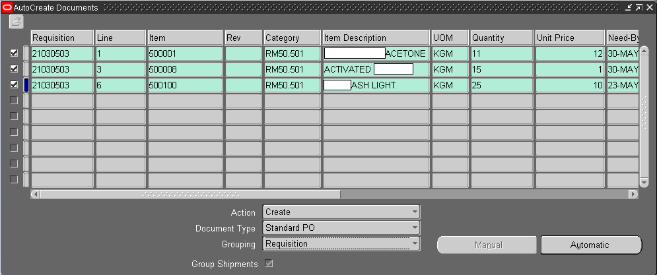Click need-by date cell showing 23-MAY
Image resolution: width=657 pixels, height=275 pixels.
(623, 85)
